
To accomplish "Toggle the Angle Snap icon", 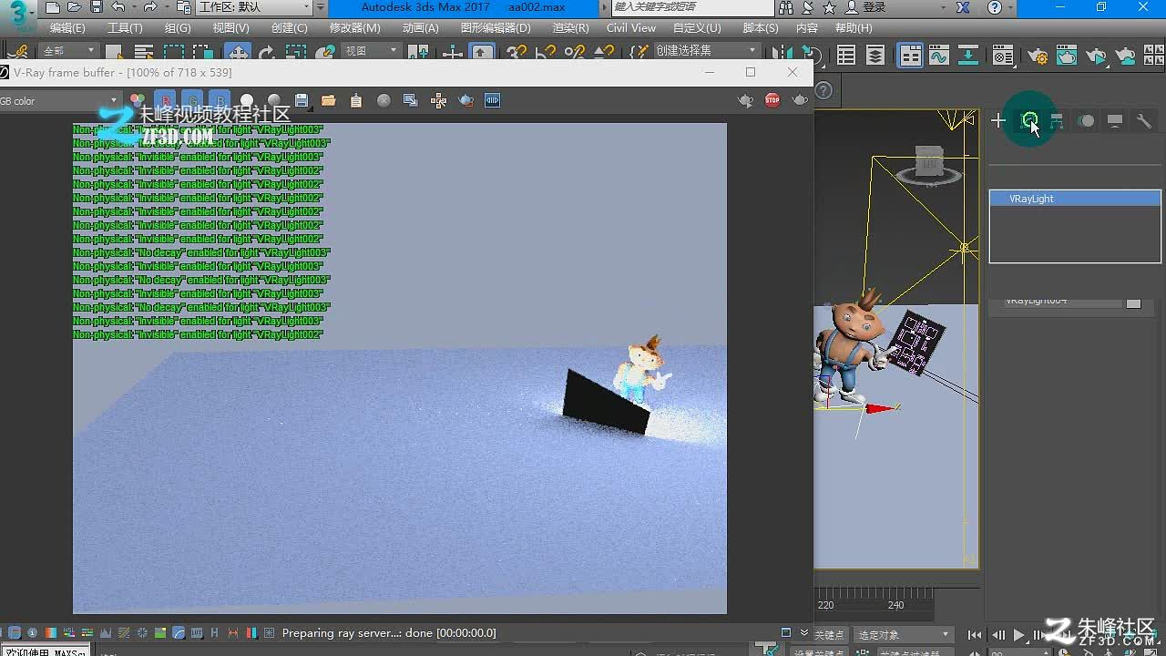I will point(546,54).
